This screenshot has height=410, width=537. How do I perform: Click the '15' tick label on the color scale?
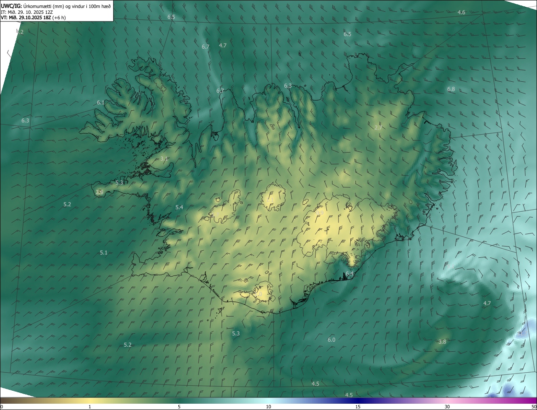pos(358,407)
